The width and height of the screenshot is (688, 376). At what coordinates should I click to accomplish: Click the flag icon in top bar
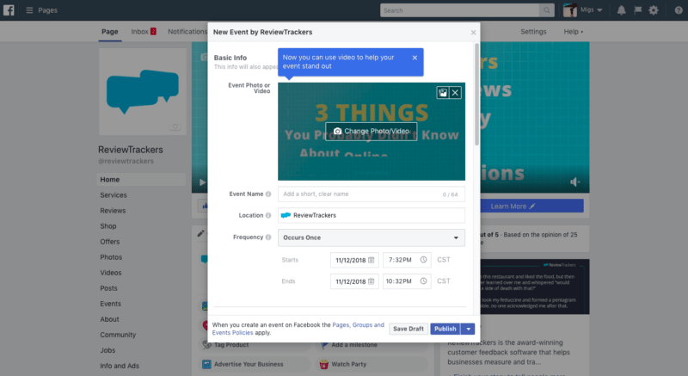[x=637, y=10]
